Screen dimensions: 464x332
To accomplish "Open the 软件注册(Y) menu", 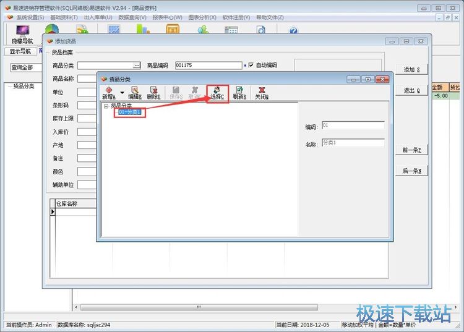I will coord(236,17).
